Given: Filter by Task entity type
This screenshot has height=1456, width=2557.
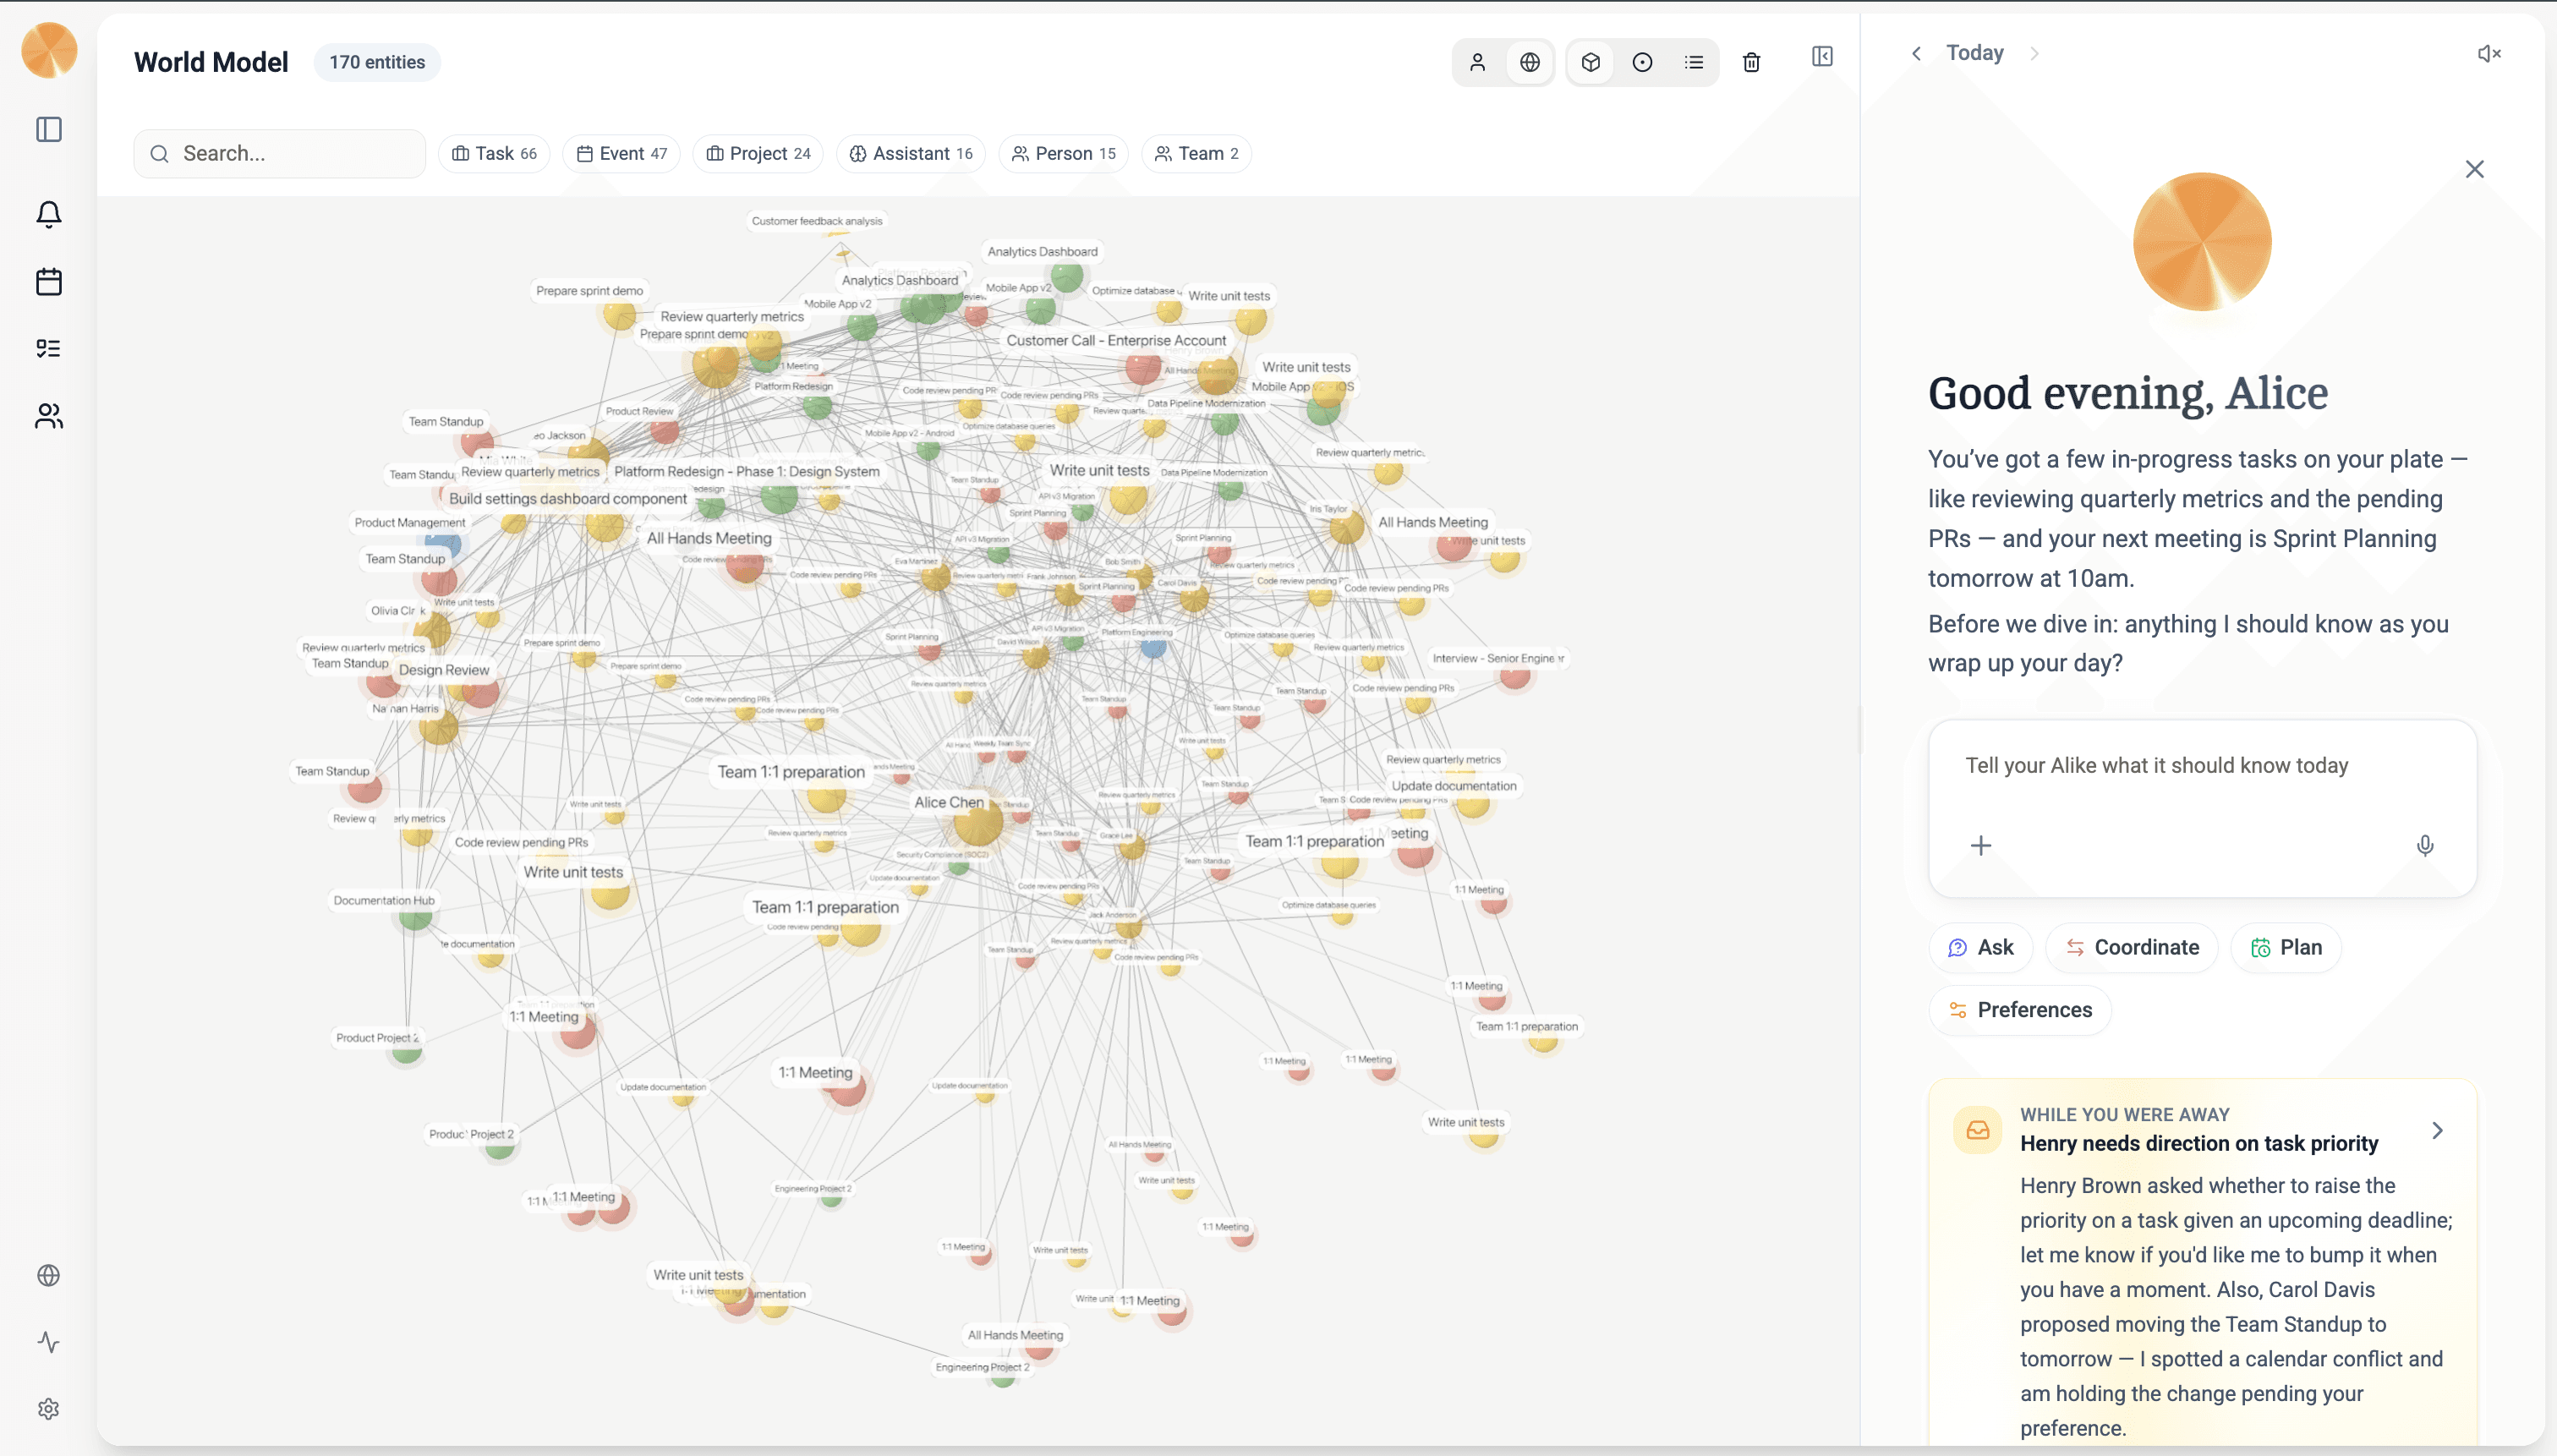Looking at the screenshot, I should click(494, 154).
